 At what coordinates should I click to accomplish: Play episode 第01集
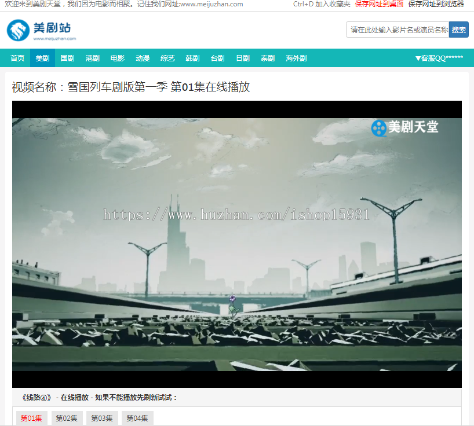(31, 418)
